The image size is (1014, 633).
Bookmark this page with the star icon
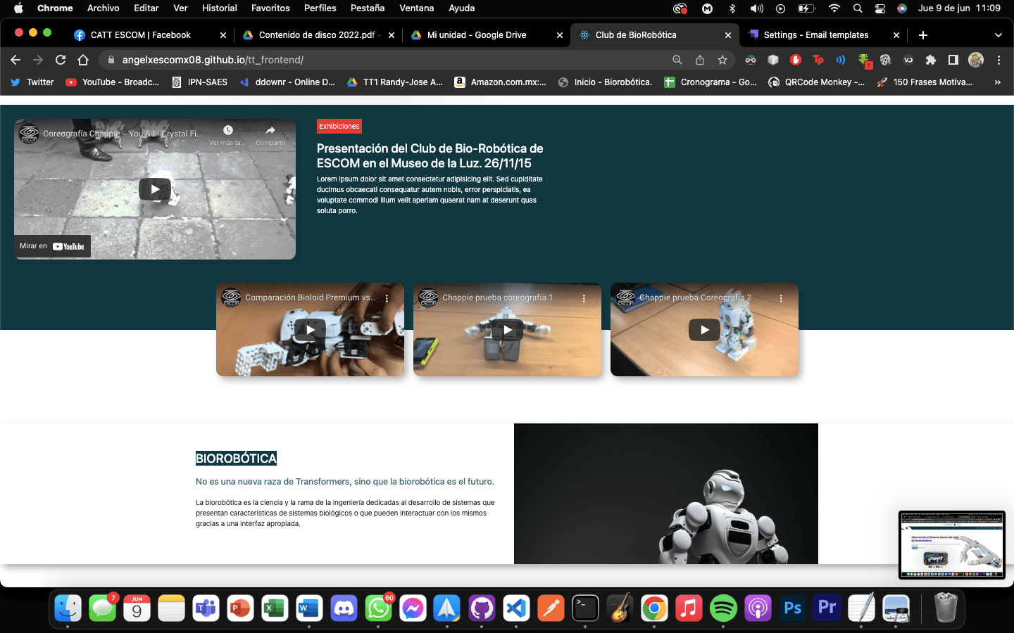(722, 60)
